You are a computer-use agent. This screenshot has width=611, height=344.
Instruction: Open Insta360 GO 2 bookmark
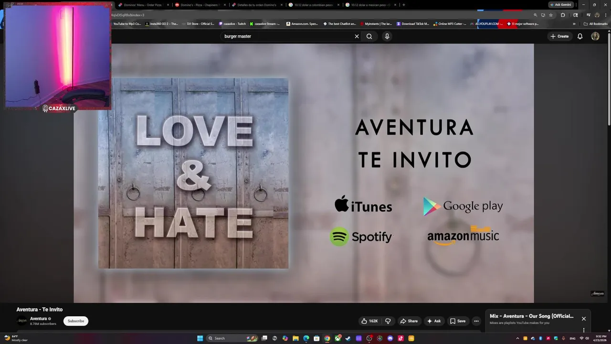click(161, 24)
